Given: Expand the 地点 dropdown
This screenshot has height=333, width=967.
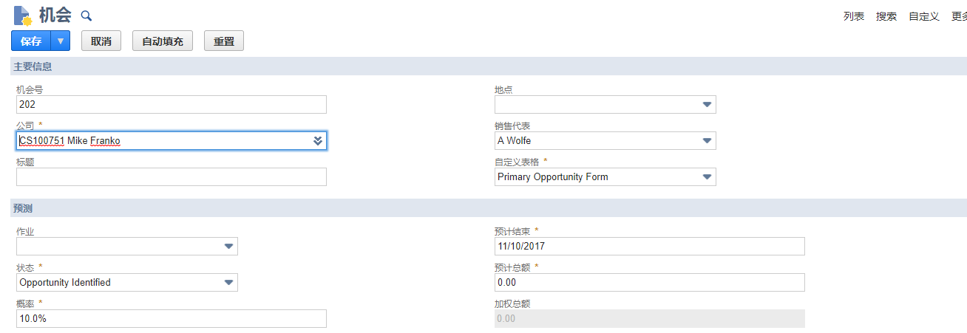Looking at the screenshot, I should coord(707,105).
